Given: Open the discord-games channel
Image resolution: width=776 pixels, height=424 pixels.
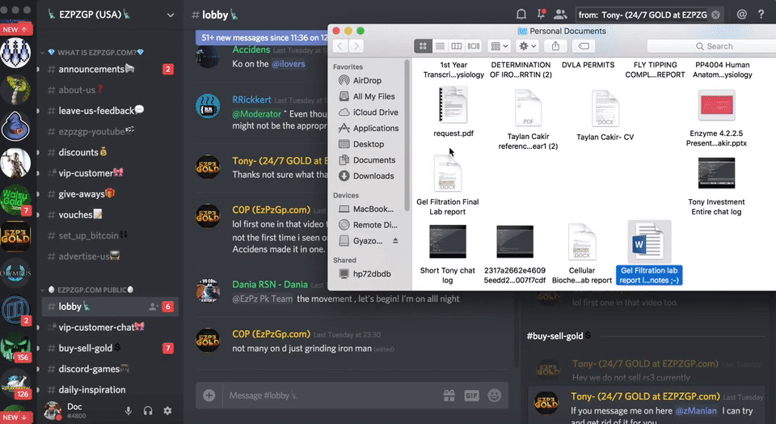Looking at the screenshot, I should tap(110, 369).
